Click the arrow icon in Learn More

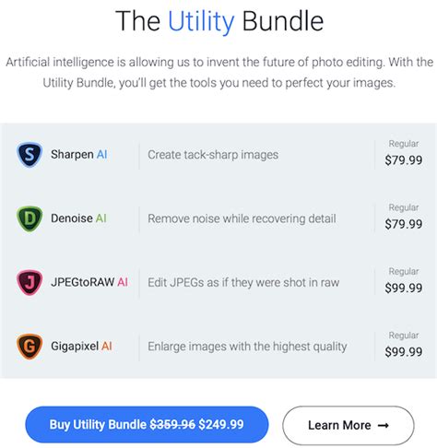384,426
